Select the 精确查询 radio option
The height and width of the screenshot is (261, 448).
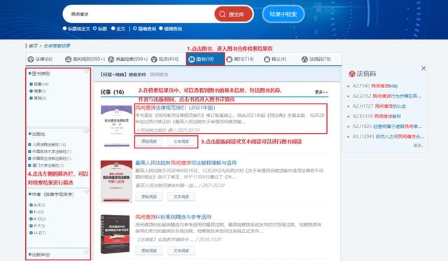pos(135,28)
